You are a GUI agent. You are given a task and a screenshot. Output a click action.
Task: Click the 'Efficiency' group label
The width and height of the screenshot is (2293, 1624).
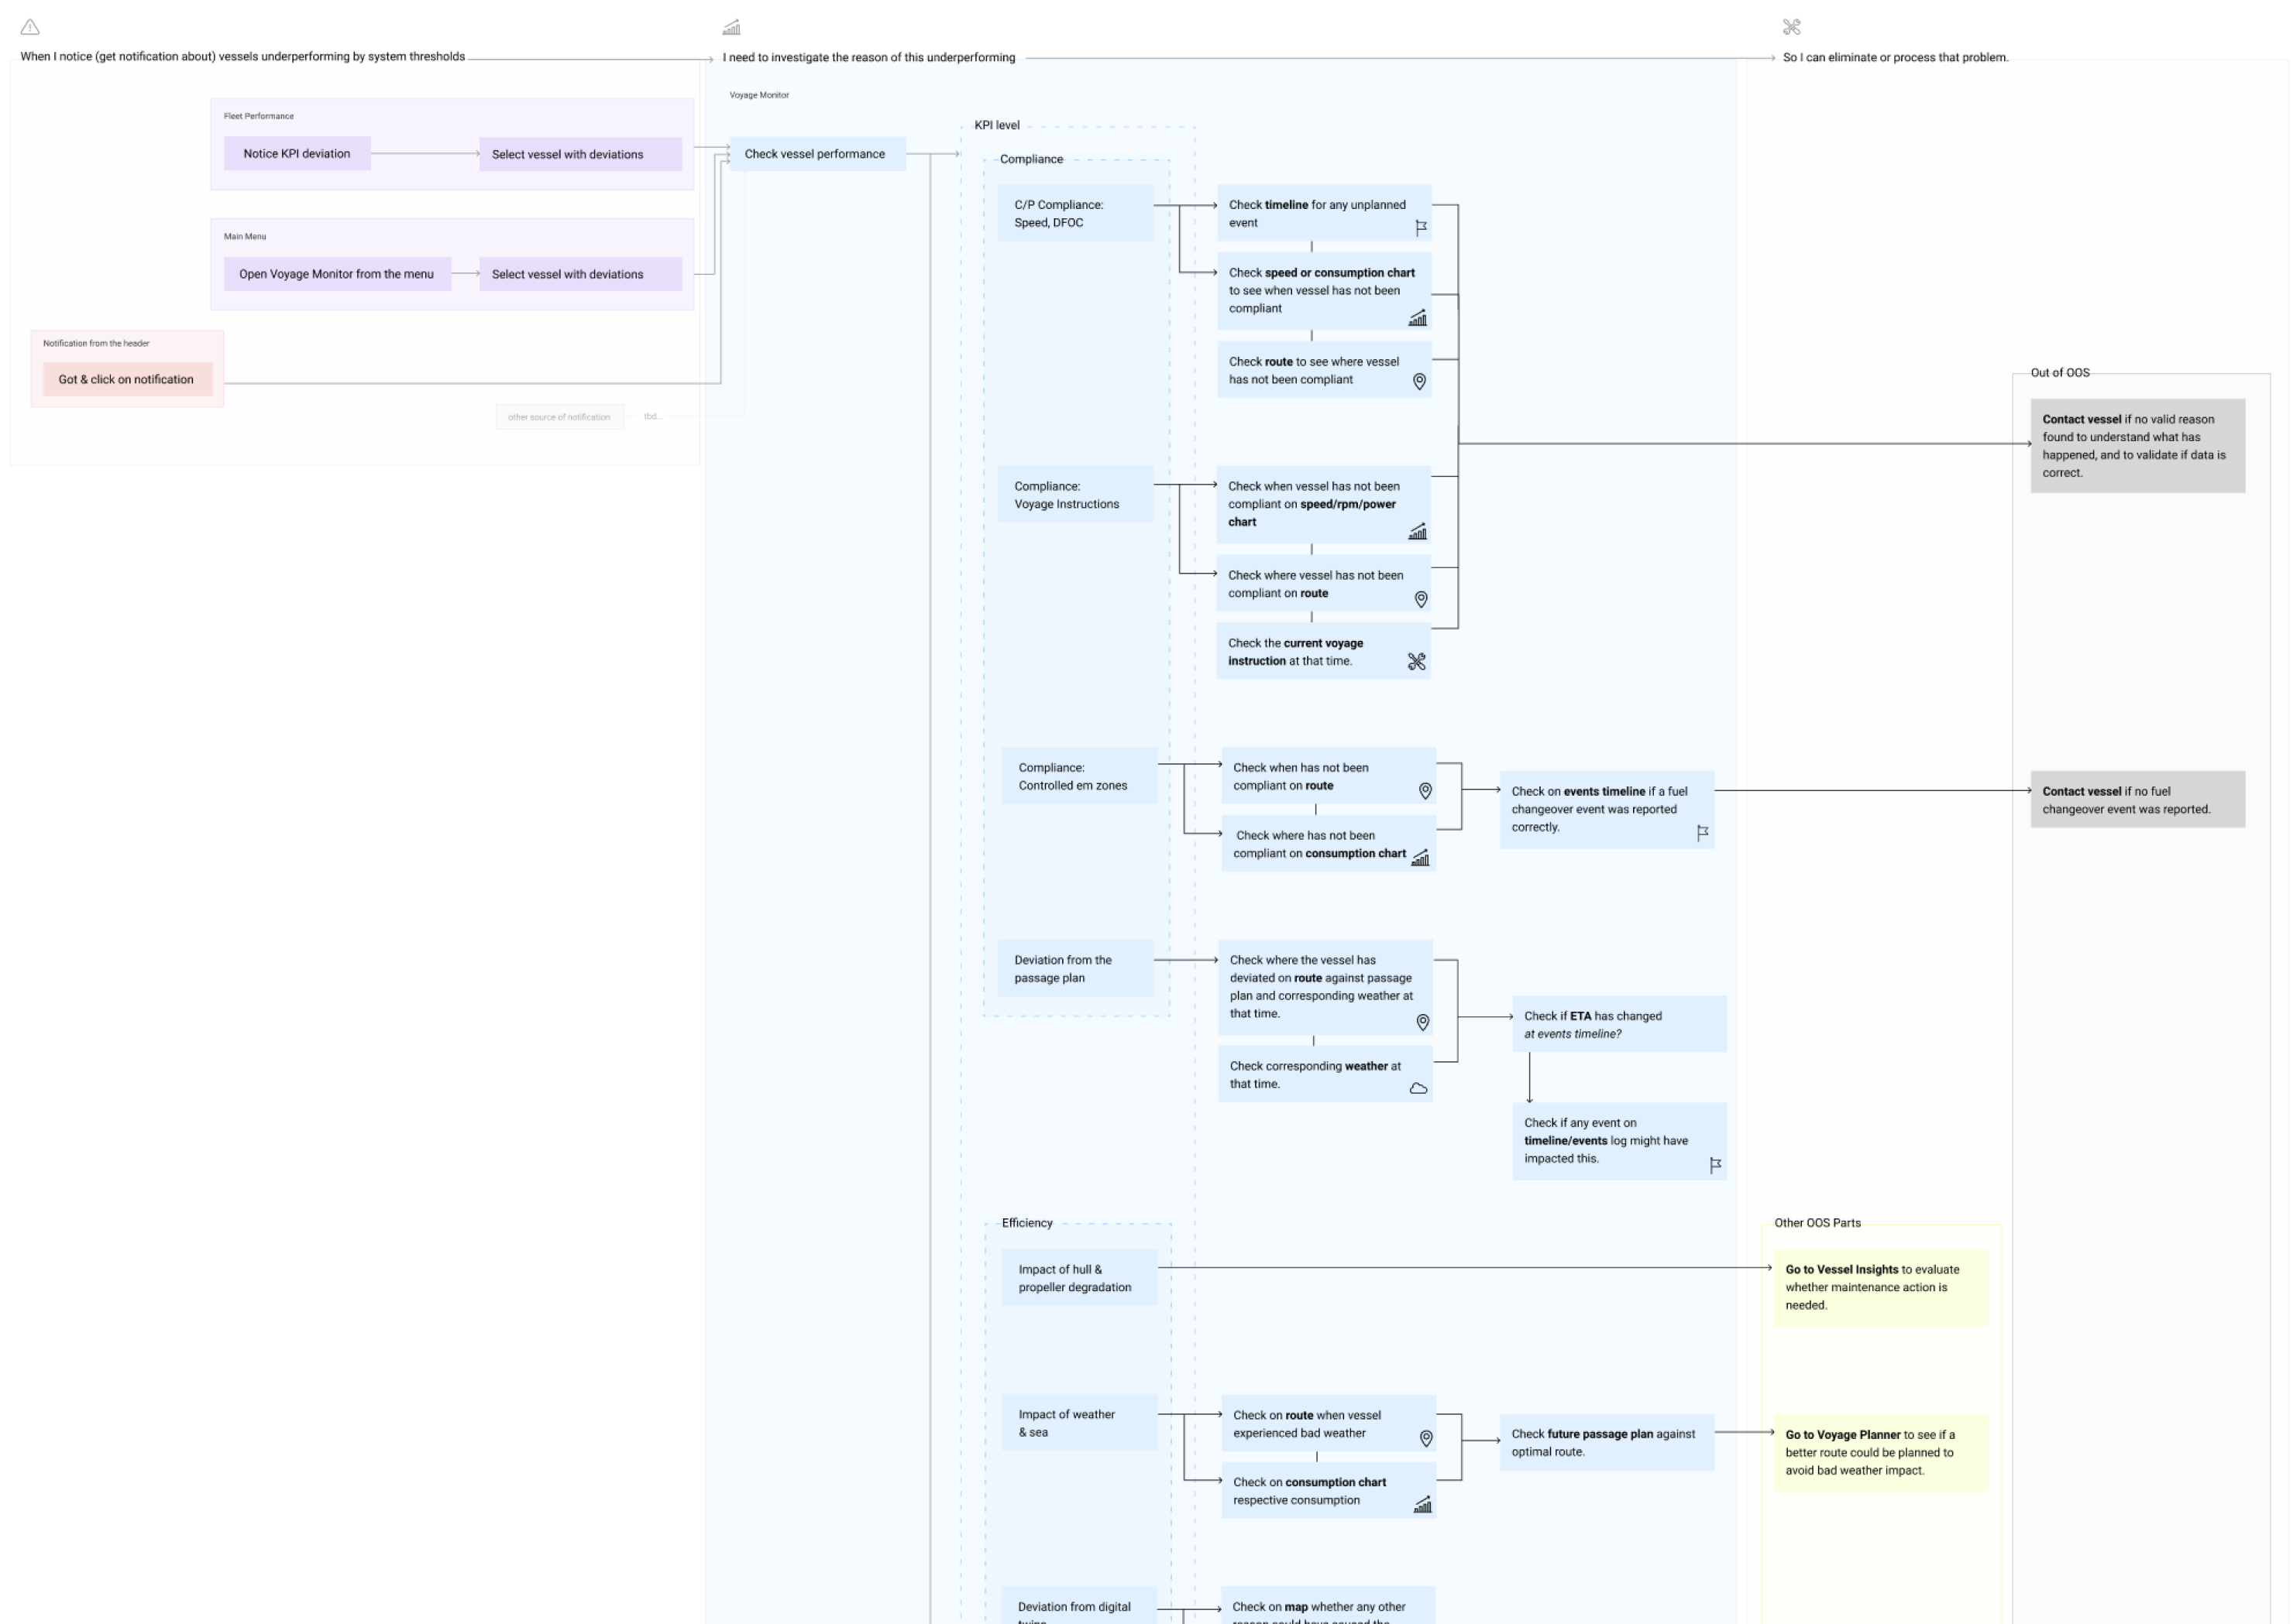(1027, 1222)
